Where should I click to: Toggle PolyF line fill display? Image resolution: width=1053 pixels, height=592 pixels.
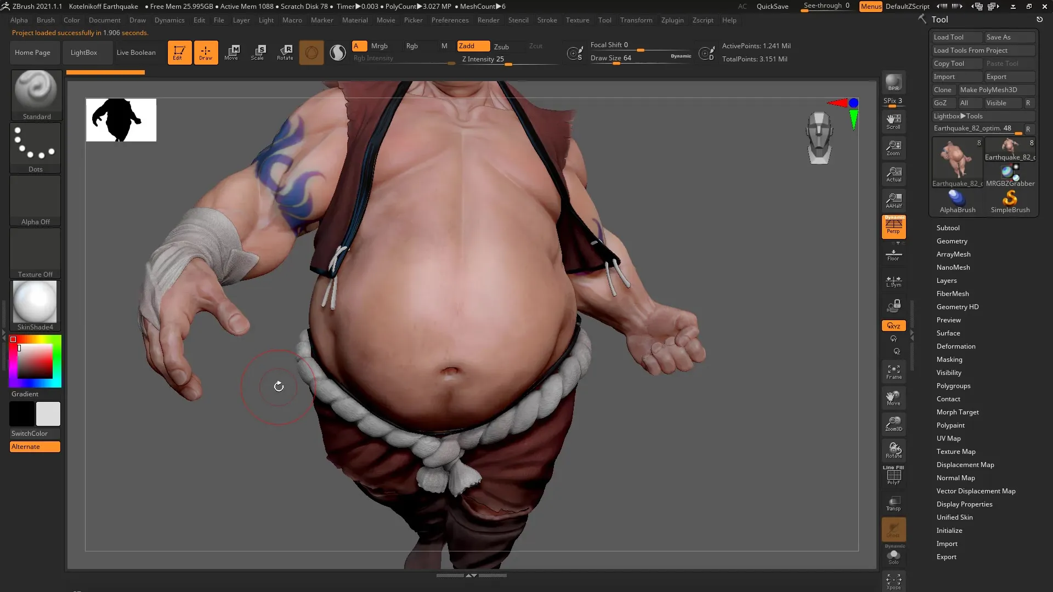pyautogui.click(x=893, y=476)
